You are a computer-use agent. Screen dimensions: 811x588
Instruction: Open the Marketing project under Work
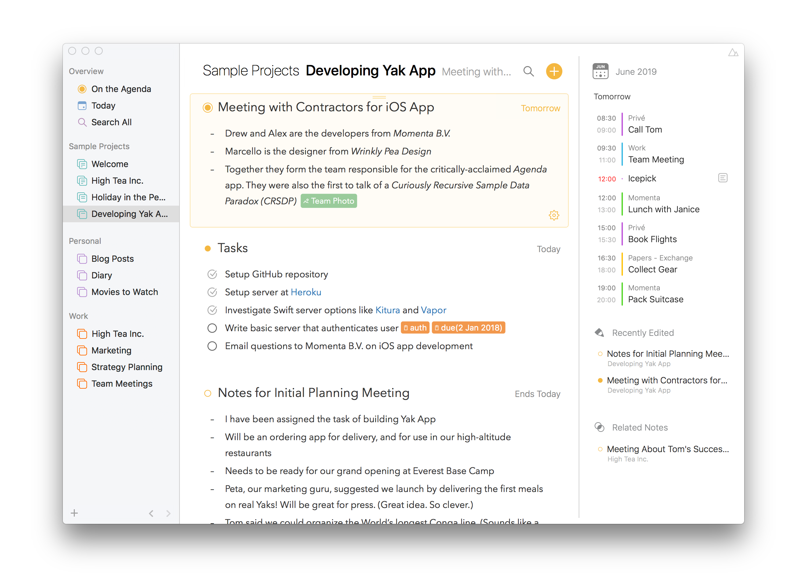[121, 350]
